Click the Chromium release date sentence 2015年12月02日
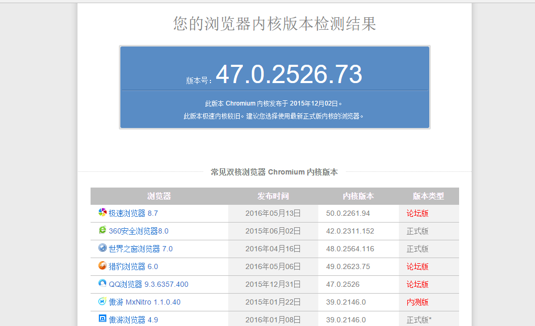535x326 pixels. point(273,103)
